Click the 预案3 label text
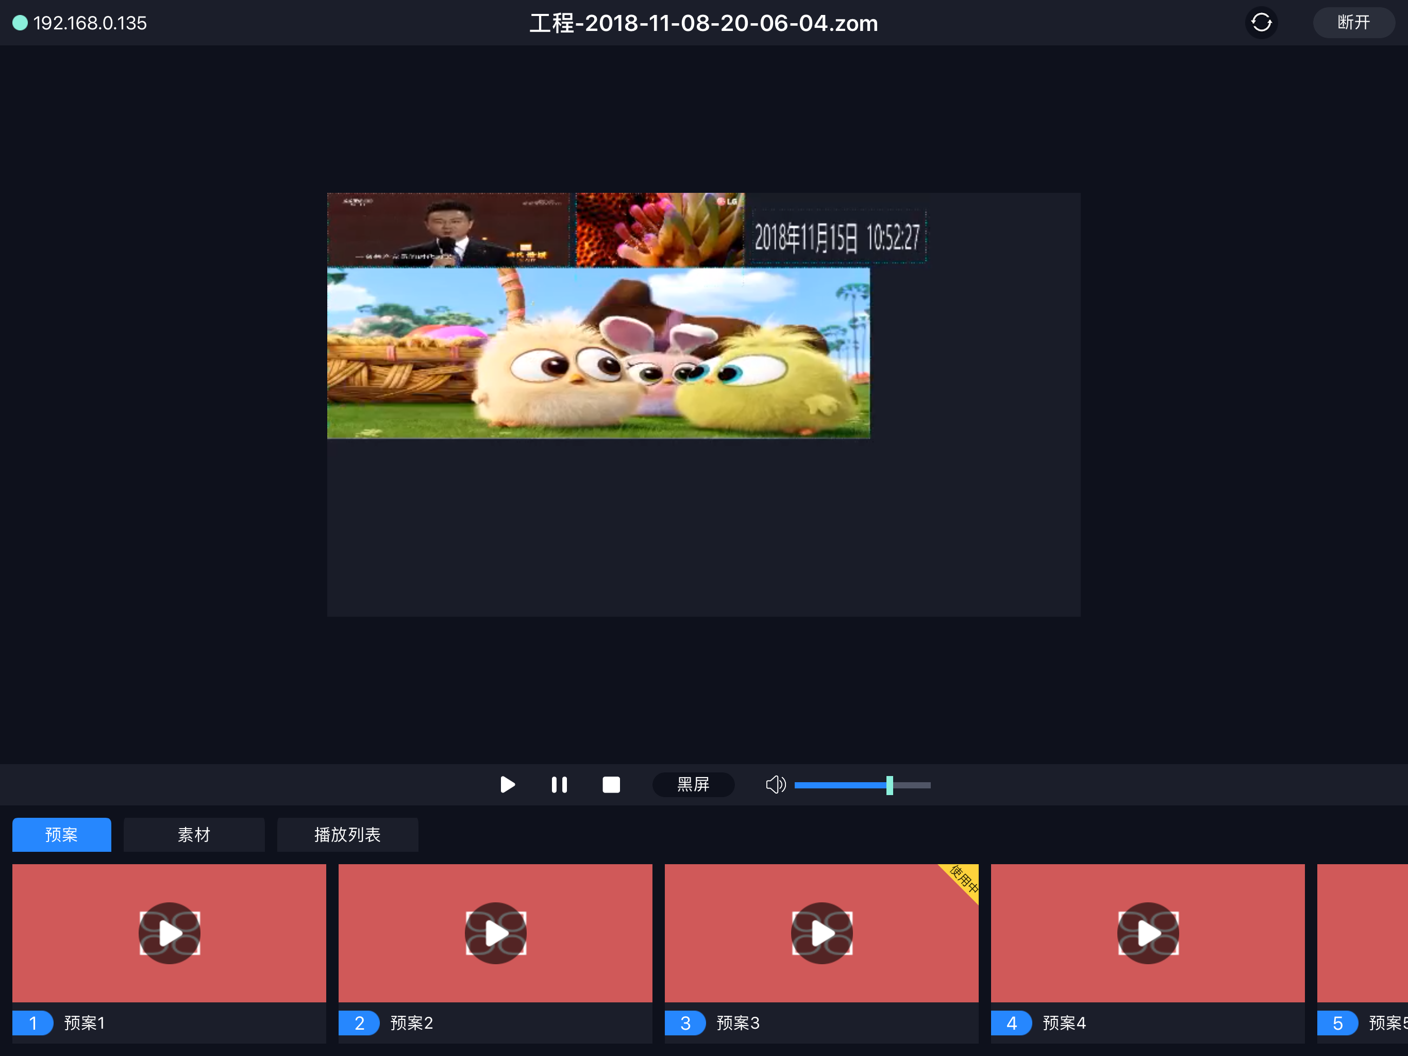Viewport: 1408px width, 1056px height. pos(737,1023)
